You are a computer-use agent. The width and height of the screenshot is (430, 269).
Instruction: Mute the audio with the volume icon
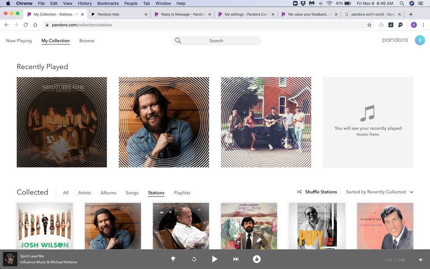(x=420, y=259)
